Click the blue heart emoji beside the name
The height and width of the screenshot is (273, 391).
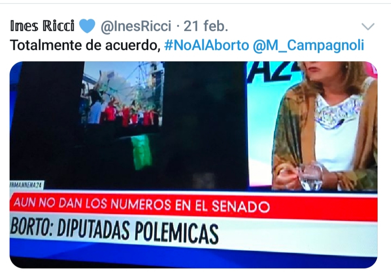point(87,26)
